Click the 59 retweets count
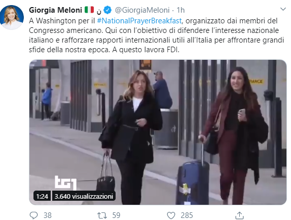This screenshot has width=291, height=220. 117,215
